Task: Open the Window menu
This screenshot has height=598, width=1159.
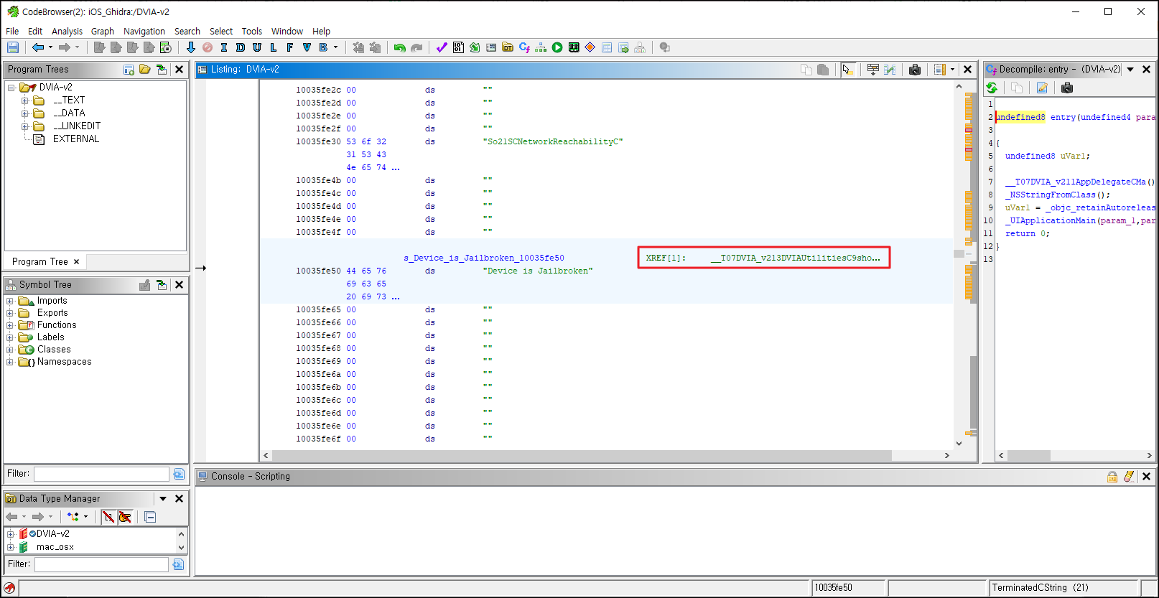Action: (287, 31)
